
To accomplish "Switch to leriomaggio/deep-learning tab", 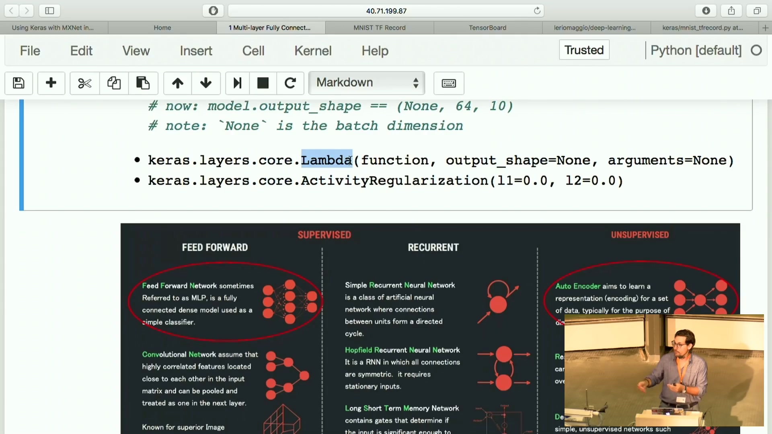I will click(595, 28).
